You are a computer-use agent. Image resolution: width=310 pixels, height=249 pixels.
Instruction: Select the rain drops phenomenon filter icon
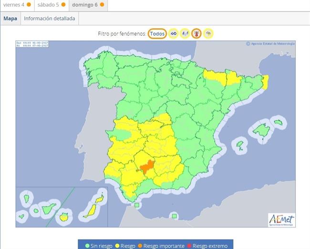tap(185, 33)
